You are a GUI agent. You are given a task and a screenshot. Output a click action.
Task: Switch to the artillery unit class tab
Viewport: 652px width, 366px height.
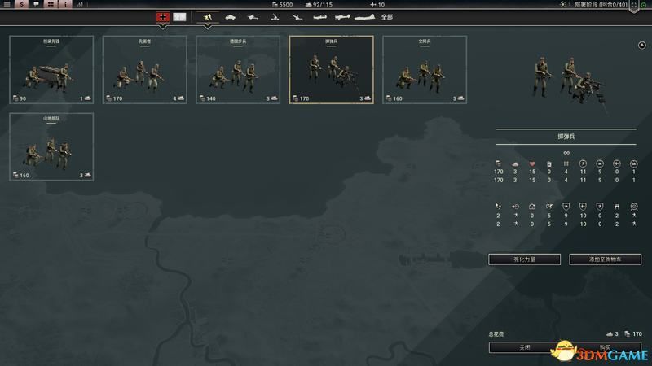coord(275,17)
